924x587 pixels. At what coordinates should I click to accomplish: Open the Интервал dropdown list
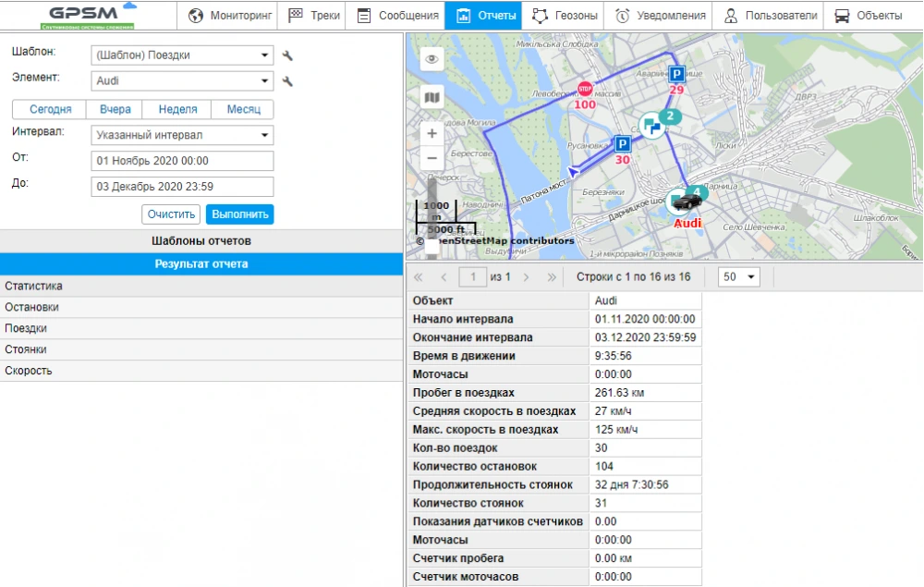(183, 135)
